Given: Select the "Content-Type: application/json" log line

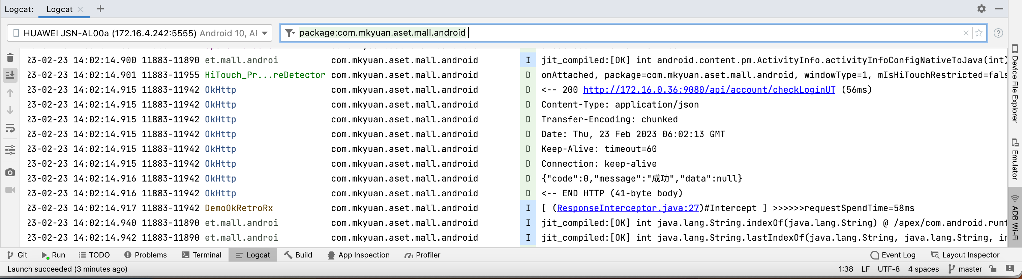Looking at the screenshot, I should pyautogui.click(x=620, y=105).
